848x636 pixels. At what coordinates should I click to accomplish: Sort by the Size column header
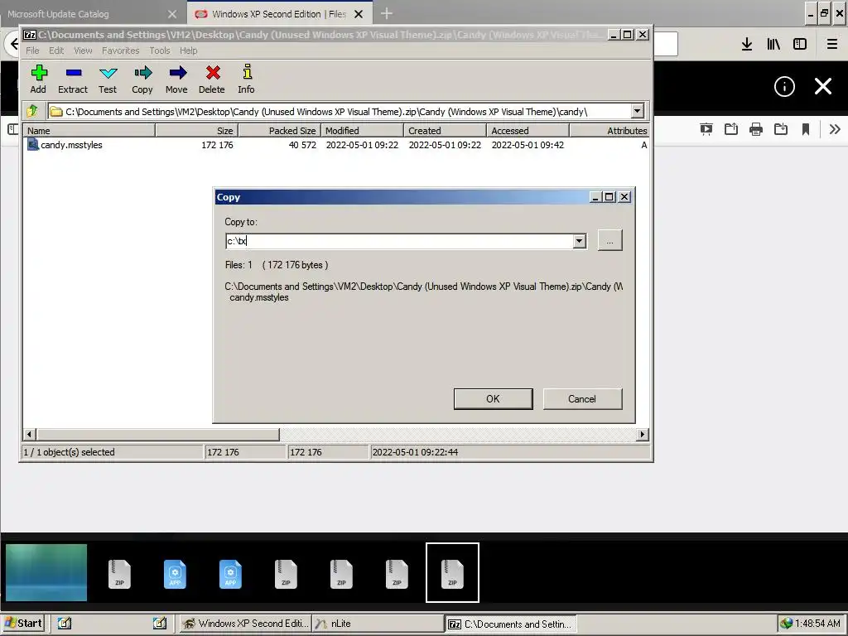point(197,130)
